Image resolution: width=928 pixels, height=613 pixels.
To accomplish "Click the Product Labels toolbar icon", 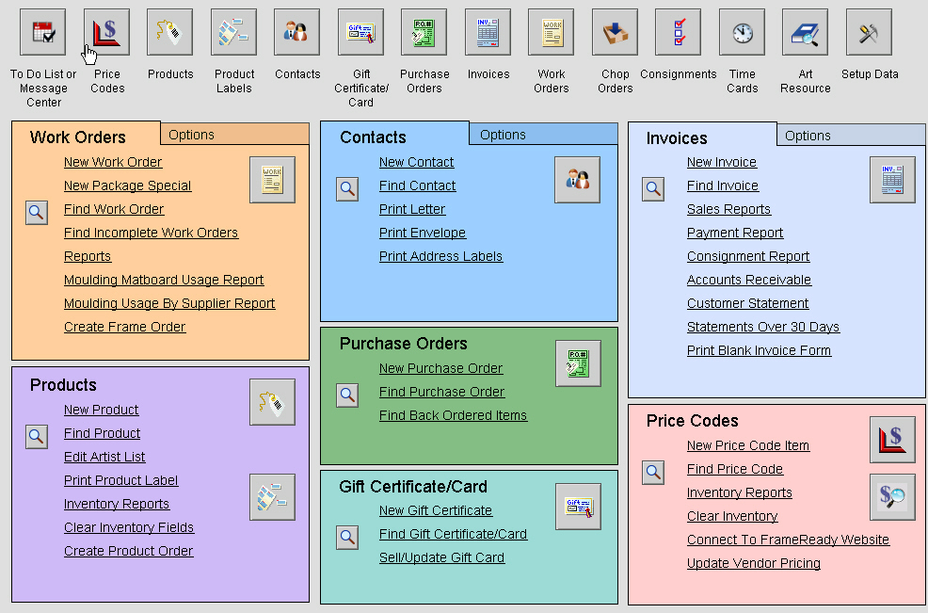I will (x=233, y=31).
